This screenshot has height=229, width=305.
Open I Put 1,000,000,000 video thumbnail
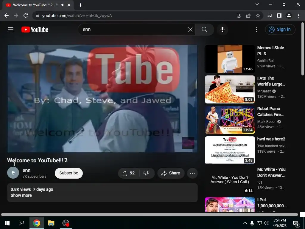[230, 205]
